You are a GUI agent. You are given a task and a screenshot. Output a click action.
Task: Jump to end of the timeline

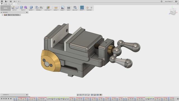pyautogui.click(x=11, y=99)
